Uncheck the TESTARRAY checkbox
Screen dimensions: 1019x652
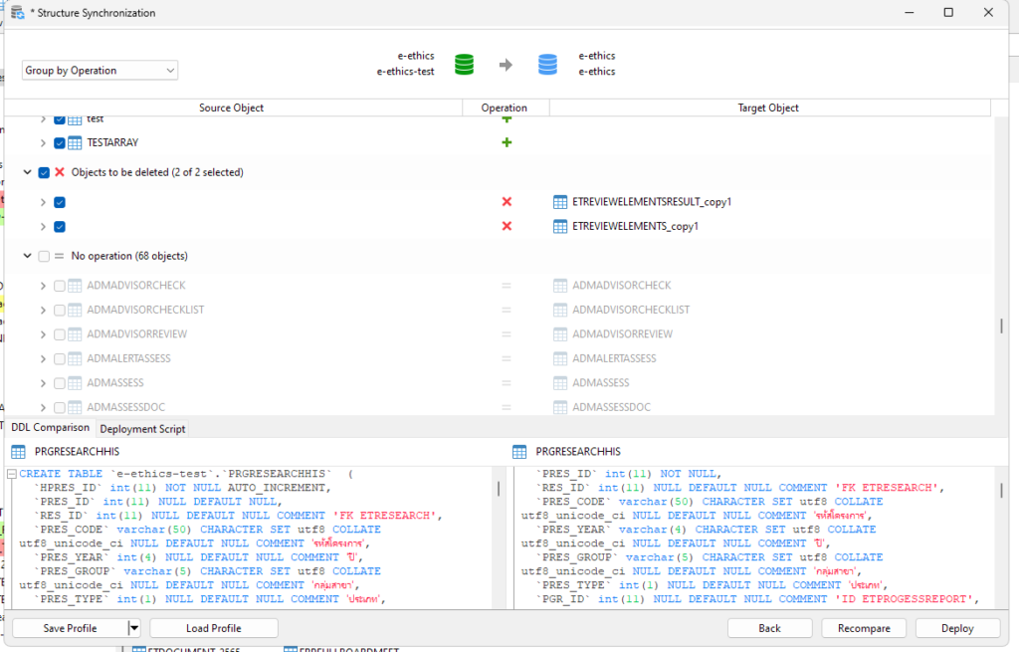click(x=60, y=142)
